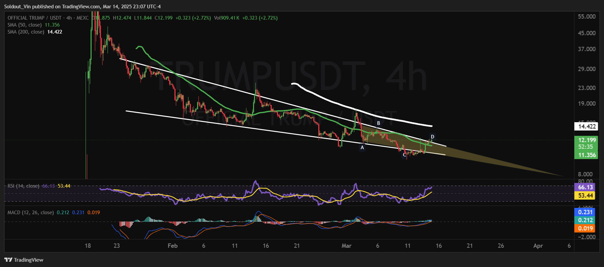The image size is (604, 267).
Task: Click the 8.000 price axis label
Action: (585, 174)
